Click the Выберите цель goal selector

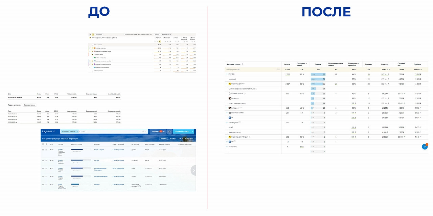pyautogui.click(x=166, y=34)
